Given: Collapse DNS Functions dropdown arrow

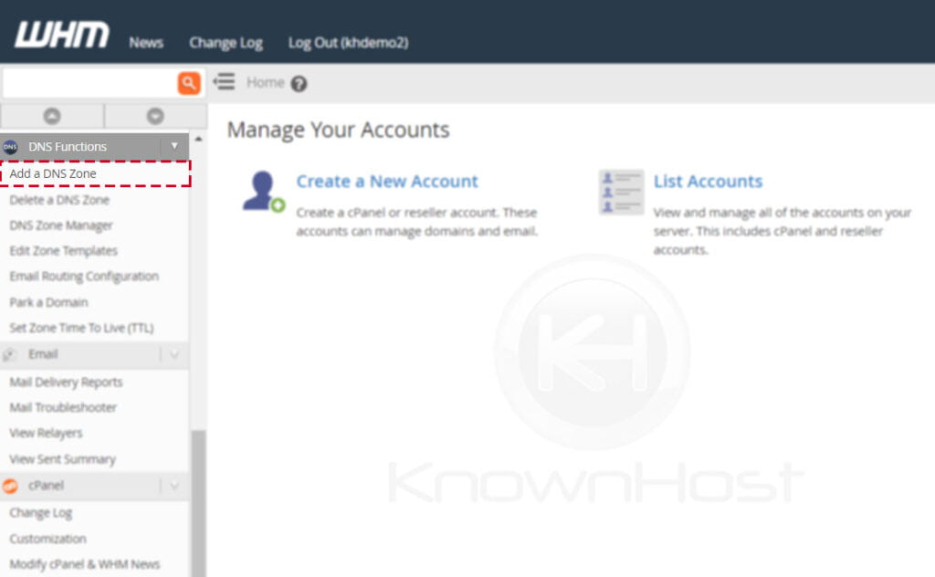Looking at the screenshot, I should coord(174,146).
